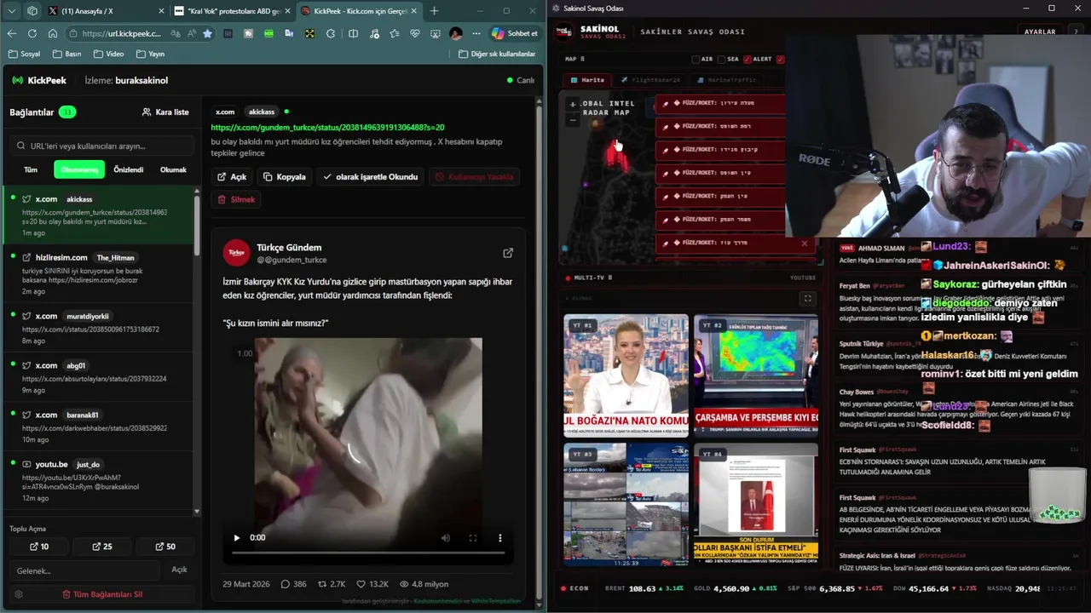The image size is (1091, 613).
Task: Open Sohbet et Copilot button
Action: click(515, 33)
